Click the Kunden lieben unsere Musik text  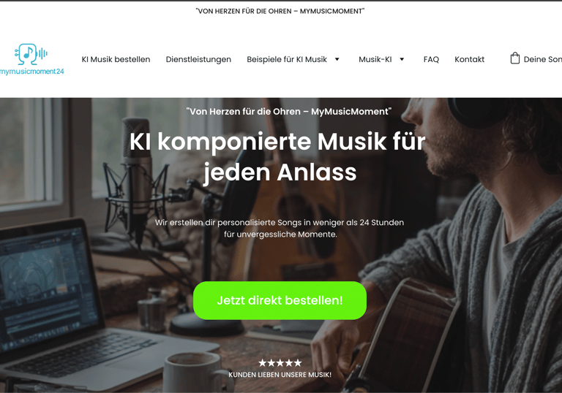(280, 375)
